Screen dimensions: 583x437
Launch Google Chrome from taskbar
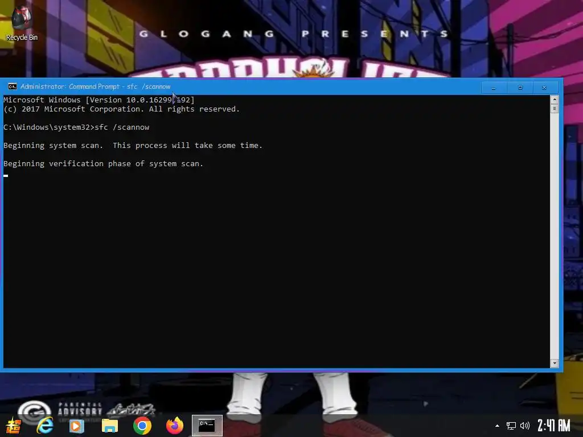142,426
